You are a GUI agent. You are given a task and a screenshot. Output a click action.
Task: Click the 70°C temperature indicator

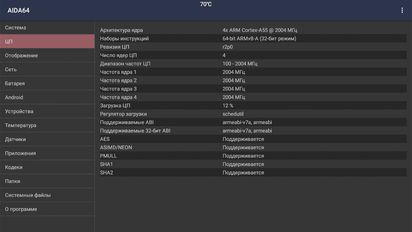coord(206,4)
